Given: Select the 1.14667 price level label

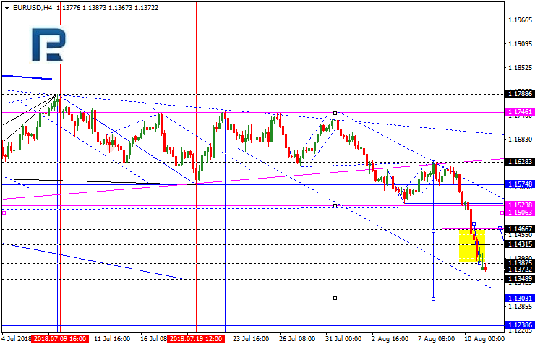Looking at the screenshot, I should (520, 228).
